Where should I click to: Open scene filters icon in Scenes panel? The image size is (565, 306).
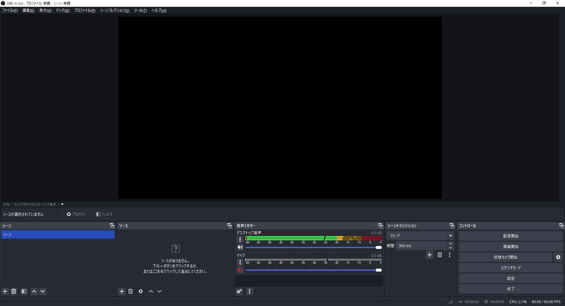[24, 291]
